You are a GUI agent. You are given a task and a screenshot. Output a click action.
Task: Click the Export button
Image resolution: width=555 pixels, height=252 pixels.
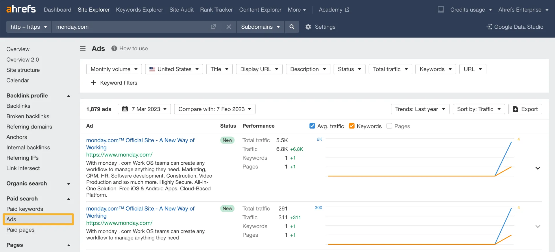525,109
